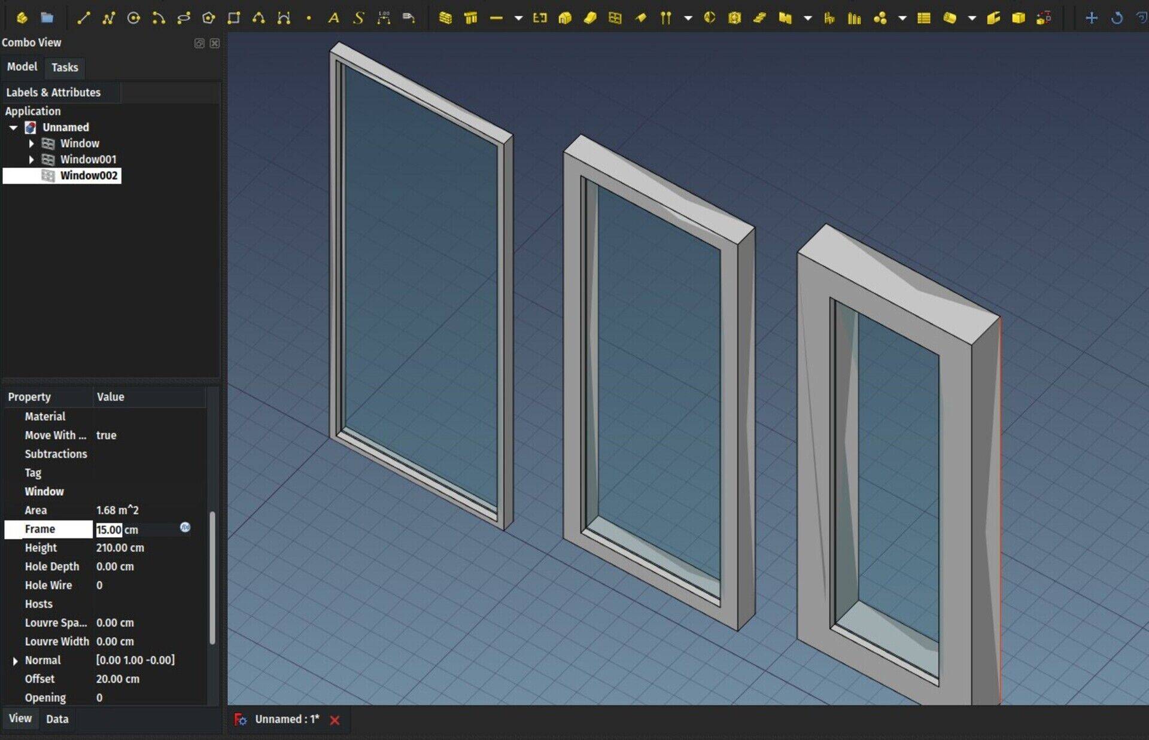Select the Rebar tool
Screen dimensions: 1149x740
(496, 18)
